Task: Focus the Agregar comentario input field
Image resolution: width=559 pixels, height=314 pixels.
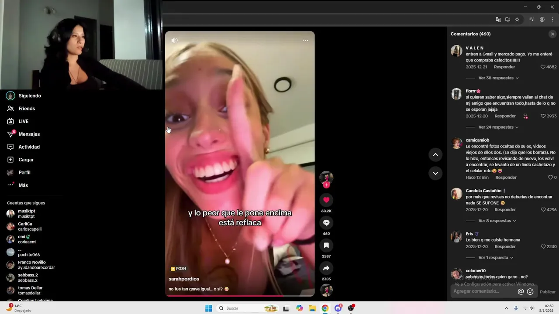Action: (483, 291)
